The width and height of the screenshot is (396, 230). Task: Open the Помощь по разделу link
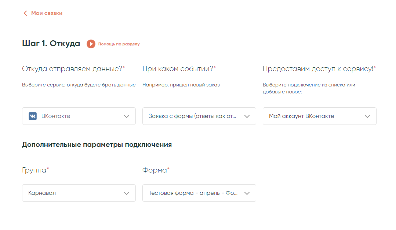point(119,44)
